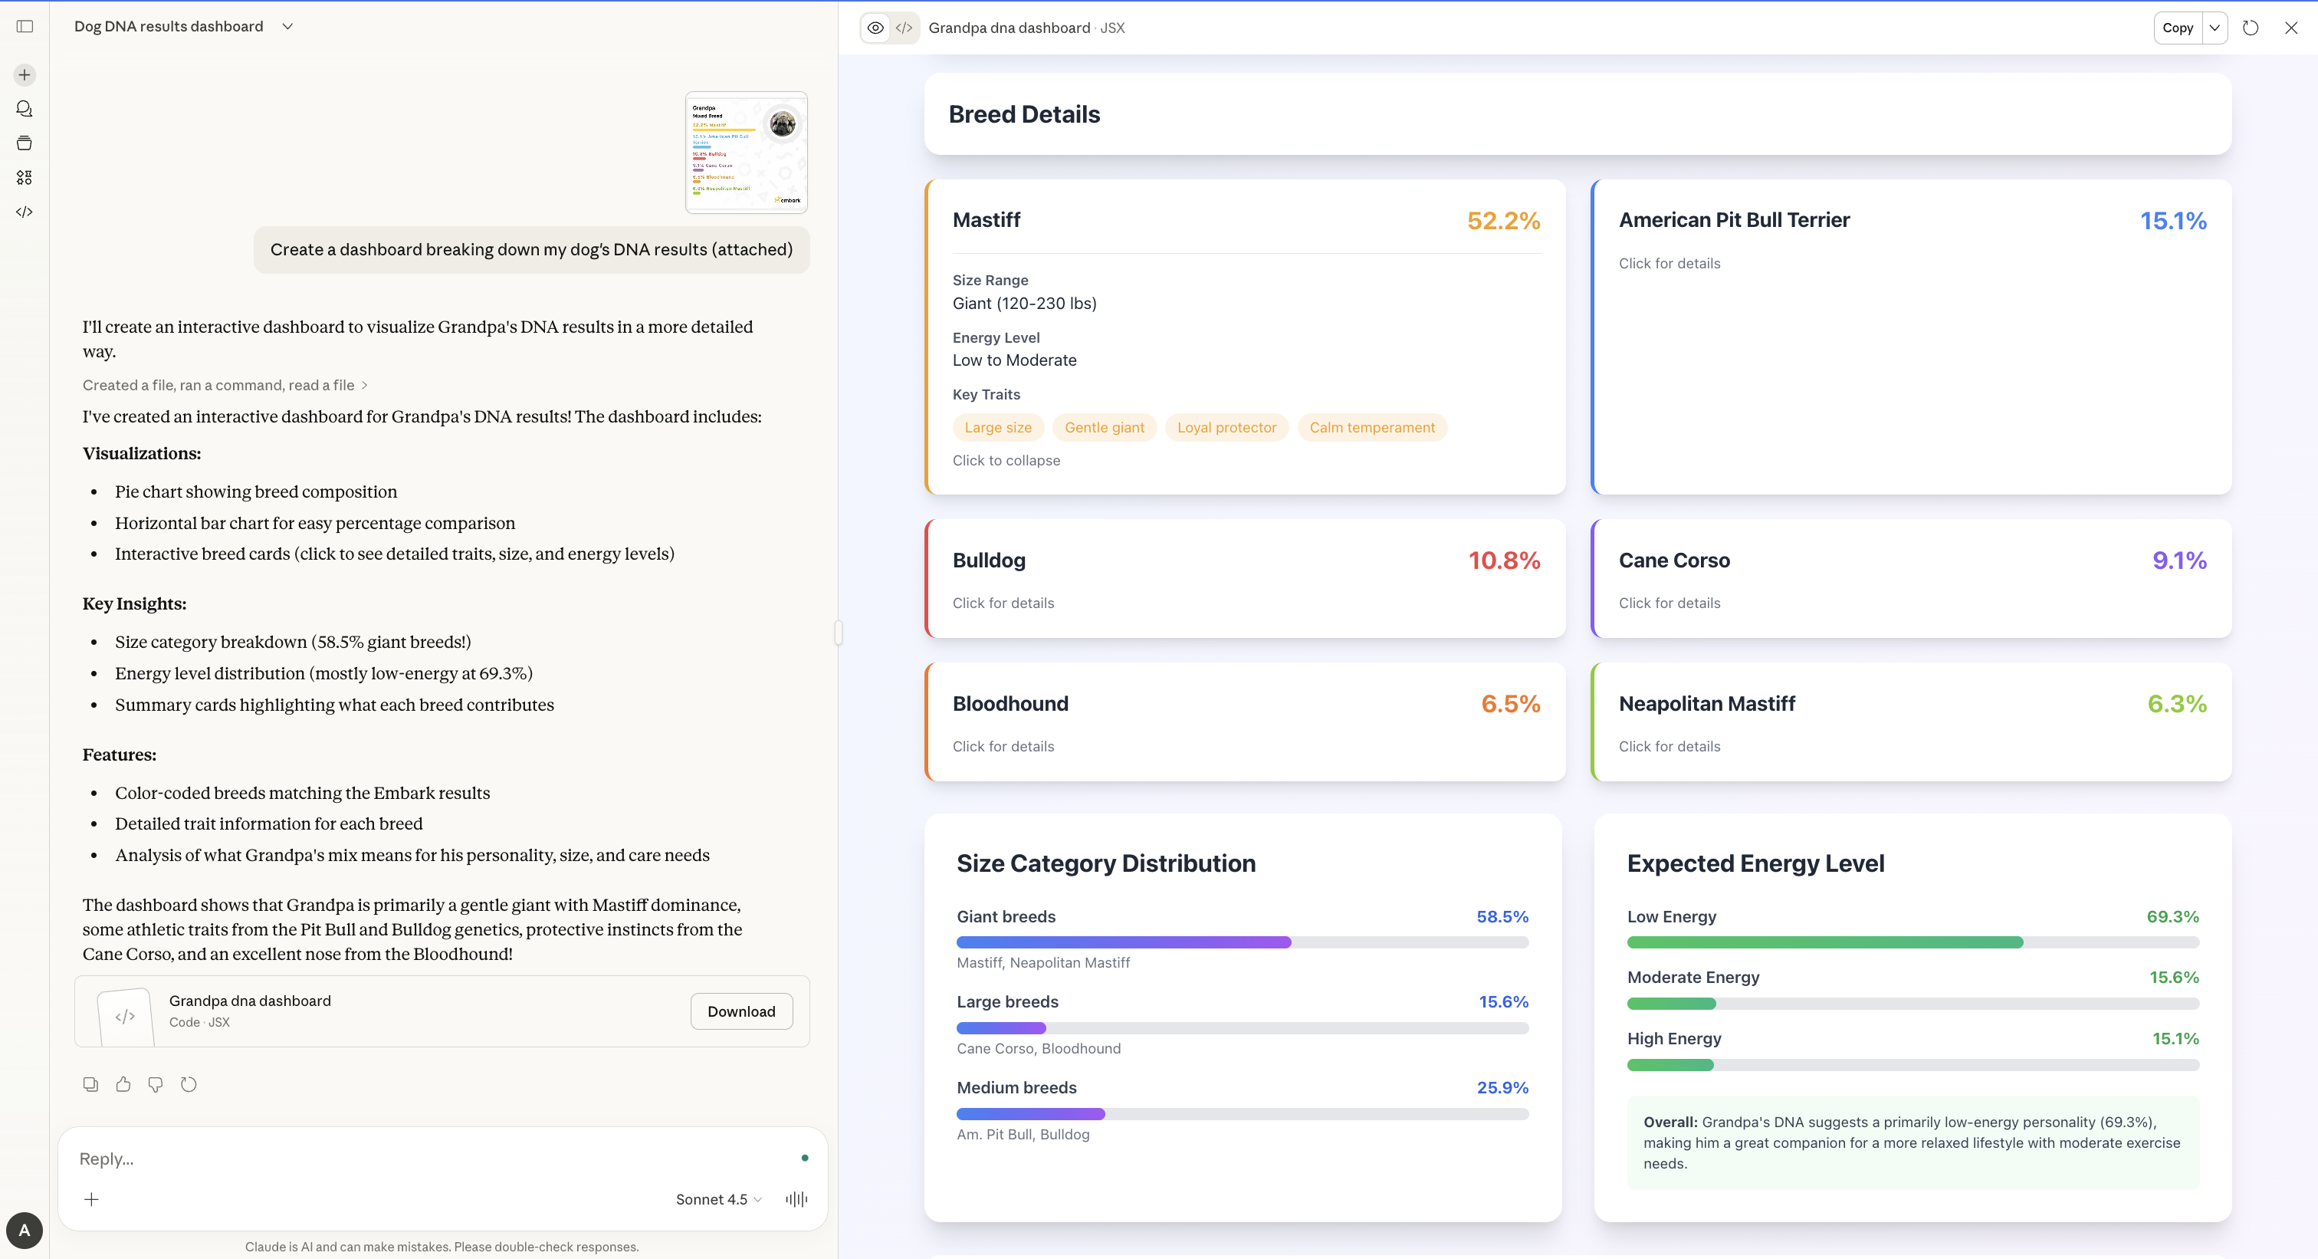Collapse the Mastiff breed details card
This screenshot has width=2318, height=1259.
point(1006,460)
